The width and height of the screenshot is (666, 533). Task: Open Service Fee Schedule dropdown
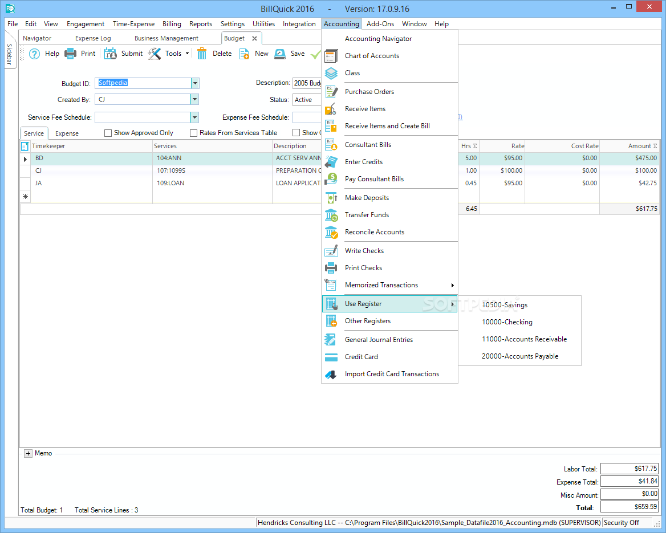pos(194,117)
